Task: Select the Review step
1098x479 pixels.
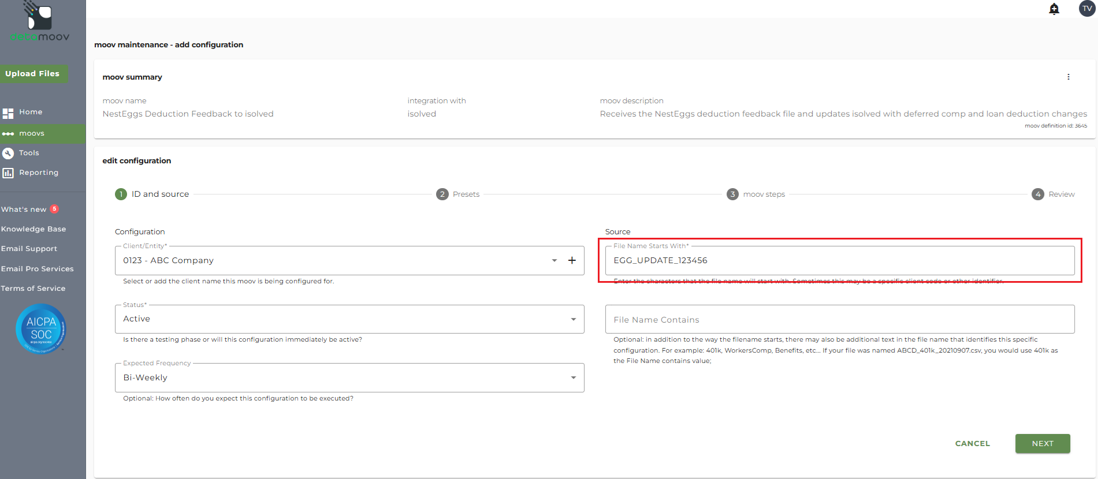Action: (x=1053, y=194)
